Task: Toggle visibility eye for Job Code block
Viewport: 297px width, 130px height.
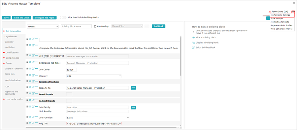Action: point(30,69)
